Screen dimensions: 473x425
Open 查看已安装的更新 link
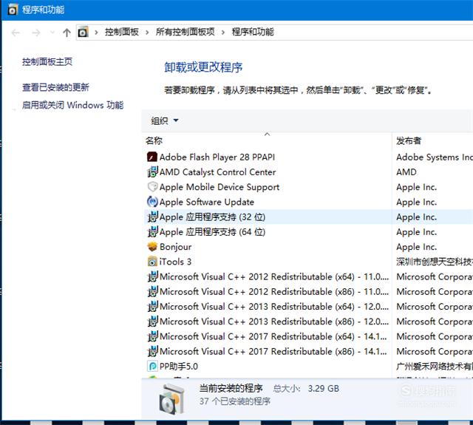click(55, 87)
